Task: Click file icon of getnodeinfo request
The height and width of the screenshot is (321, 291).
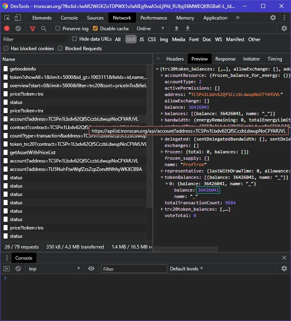Action: pyautogui.click(x=6, y=69)
